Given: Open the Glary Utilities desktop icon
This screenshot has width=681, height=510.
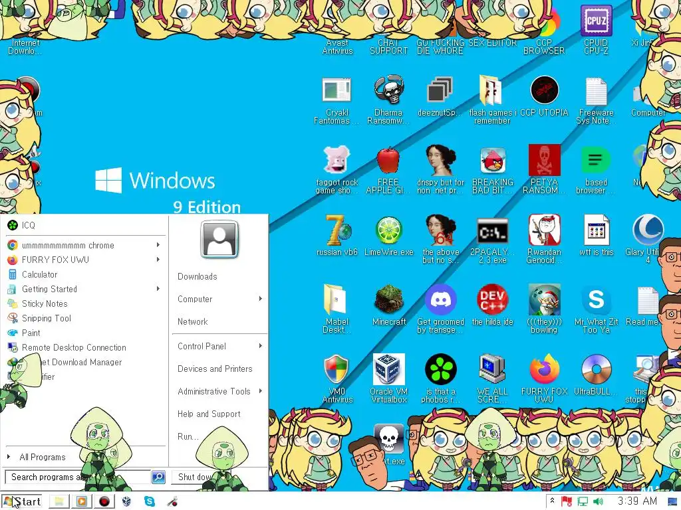Looking at the screenshot, I should click(647, 230).
